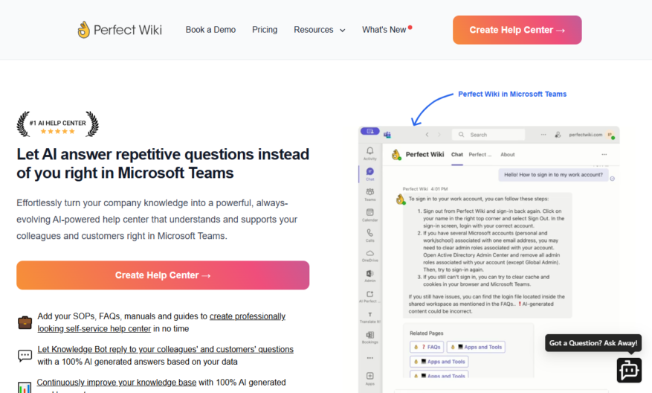Click the #1 AI Help Center laurel badge
The width and height of the screenshot is (652, 393).
57,124
